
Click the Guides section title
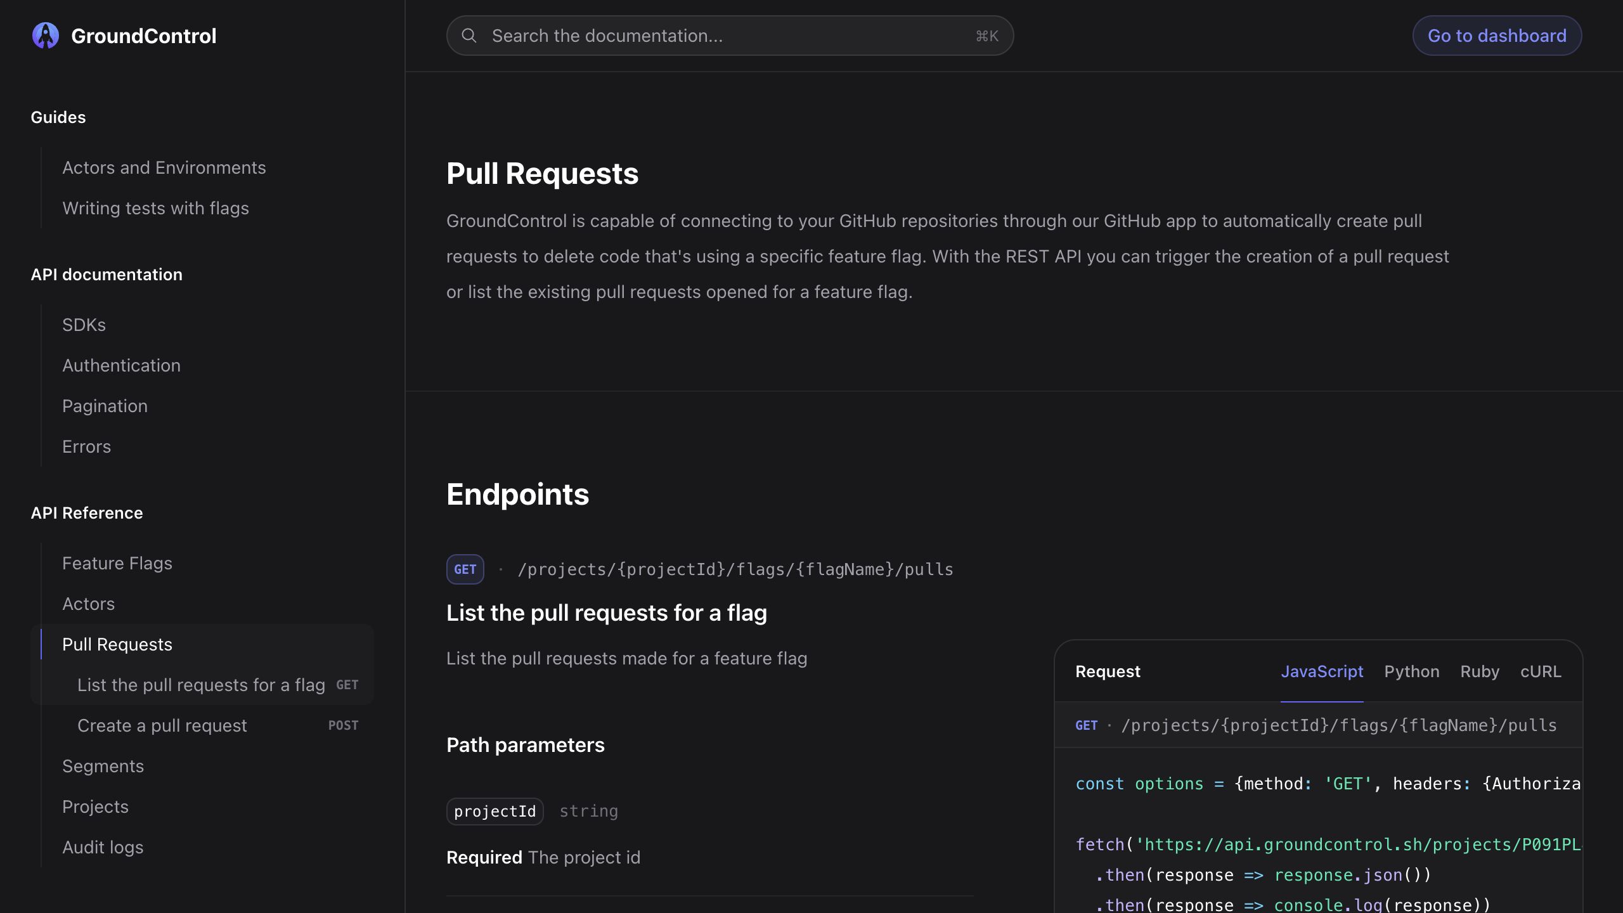click(x=58, y=117)
